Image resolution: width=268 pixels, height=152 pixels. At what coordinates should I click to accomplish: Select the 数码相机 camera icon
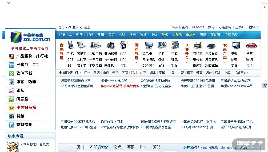[111, 46]
